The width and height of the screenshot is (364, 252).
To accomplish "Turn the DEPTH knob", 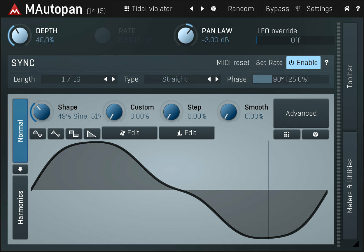I will (x=19, y=35).
